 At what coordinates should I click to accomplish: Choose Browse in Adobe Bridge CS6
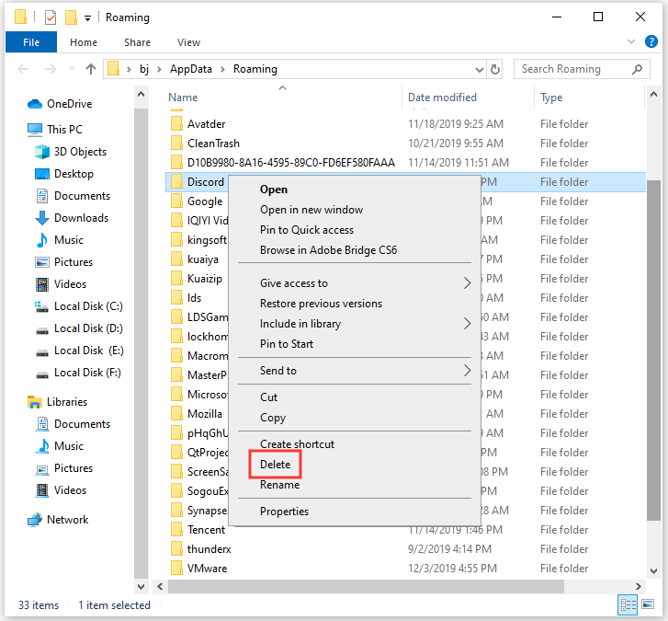click(x=355, y=250)
